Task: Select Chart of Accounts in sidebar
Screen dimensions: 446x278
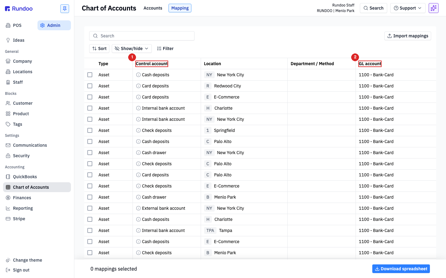Action: (x=37, y=187)
